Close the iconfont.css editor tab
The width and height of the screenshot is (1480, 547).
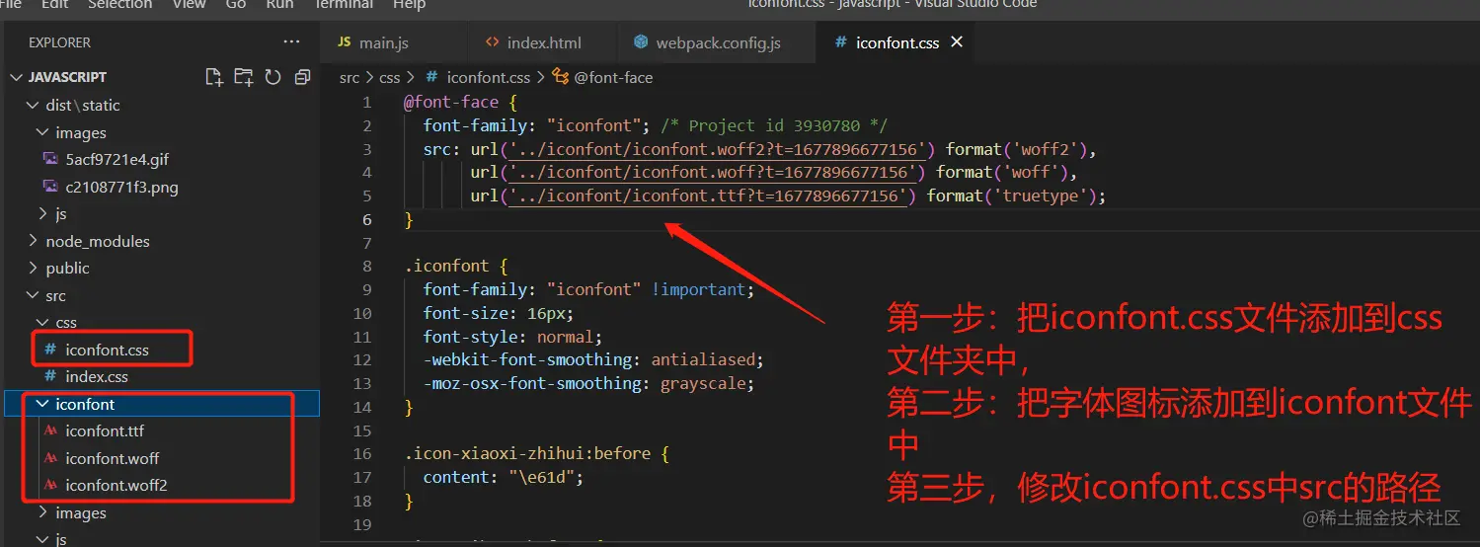coord(956,42)
